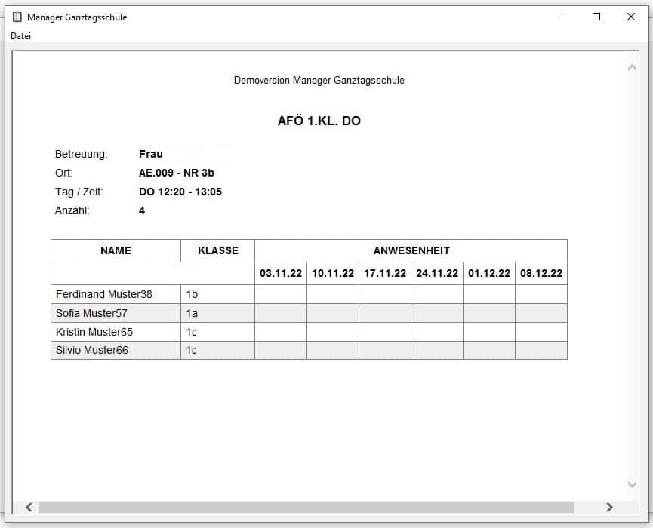Select the date header 03.11.22
This screenshot has width=653, height=528.
pos(280,273)
